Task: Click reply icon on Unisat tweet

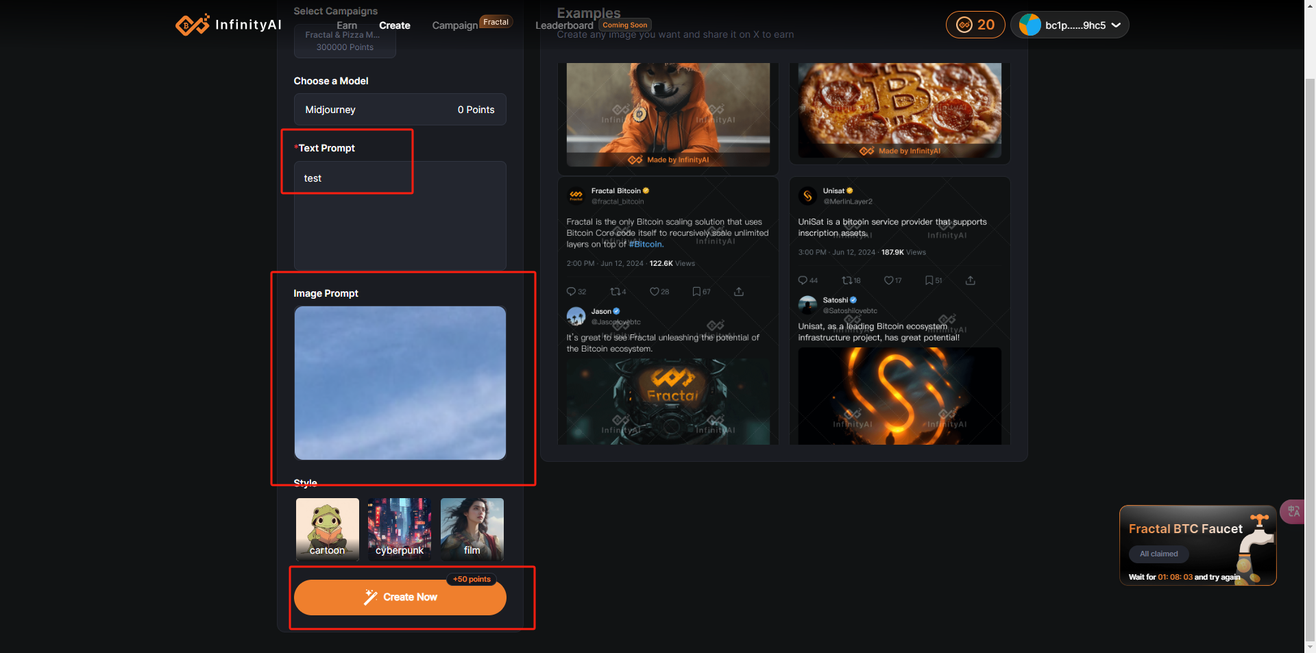Action: coord(803,280)
